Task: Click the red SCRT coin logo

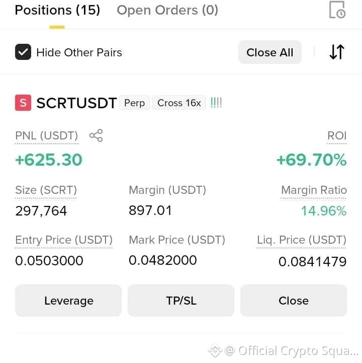Action: (23, 103)
